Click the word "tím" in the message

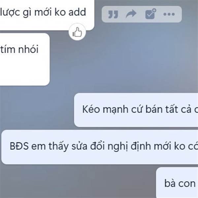(8, 49)
